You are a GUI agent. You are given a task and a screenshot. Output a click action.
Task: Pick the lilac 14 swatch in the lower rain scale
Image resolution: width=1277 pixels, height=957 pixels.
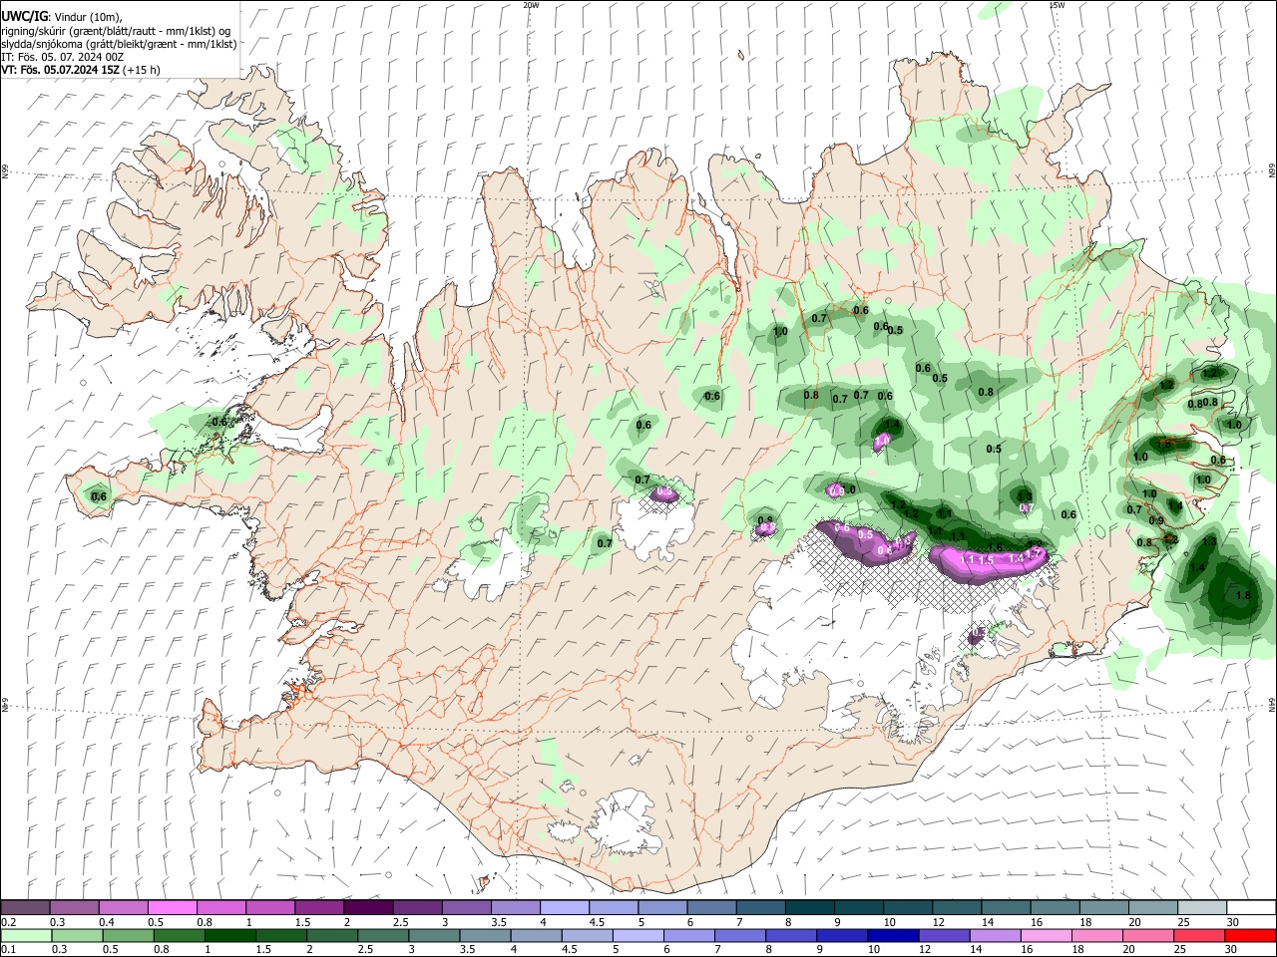click(x=994, y=935)
